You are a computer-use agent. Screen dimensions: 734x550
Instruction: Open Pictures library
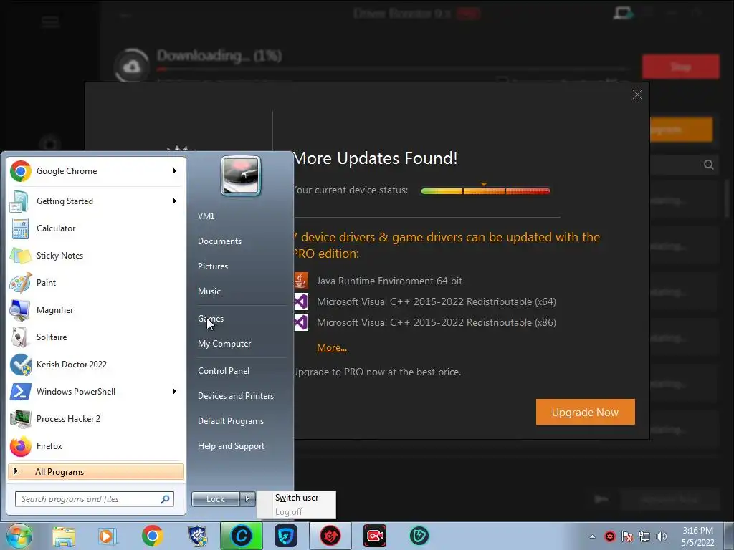click(213, 266)
